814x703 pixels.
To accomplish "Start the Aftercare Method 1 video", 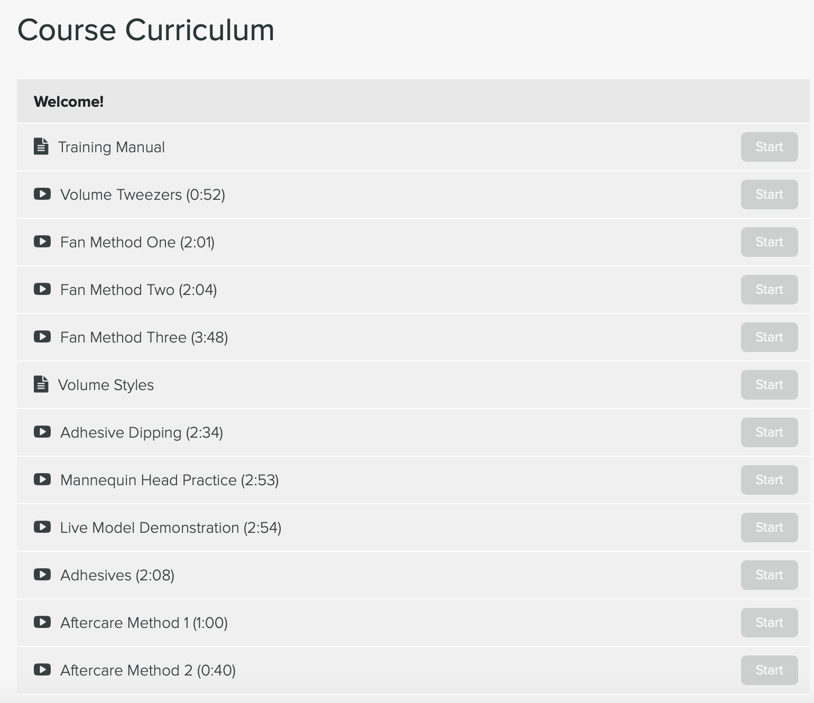I will point(769,623).
